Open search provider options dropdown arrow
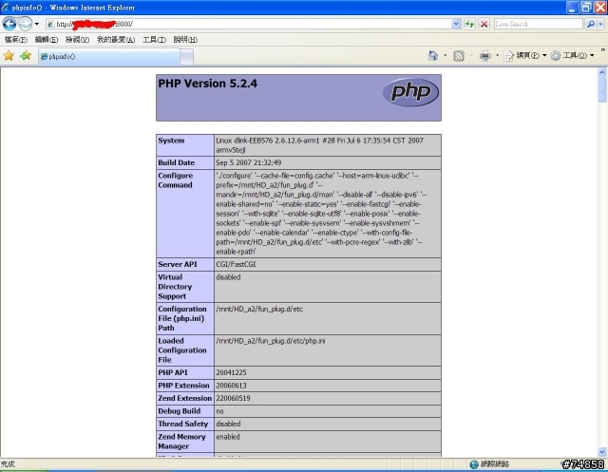Viewport: 608px width, 472px height. click(600, 24)
